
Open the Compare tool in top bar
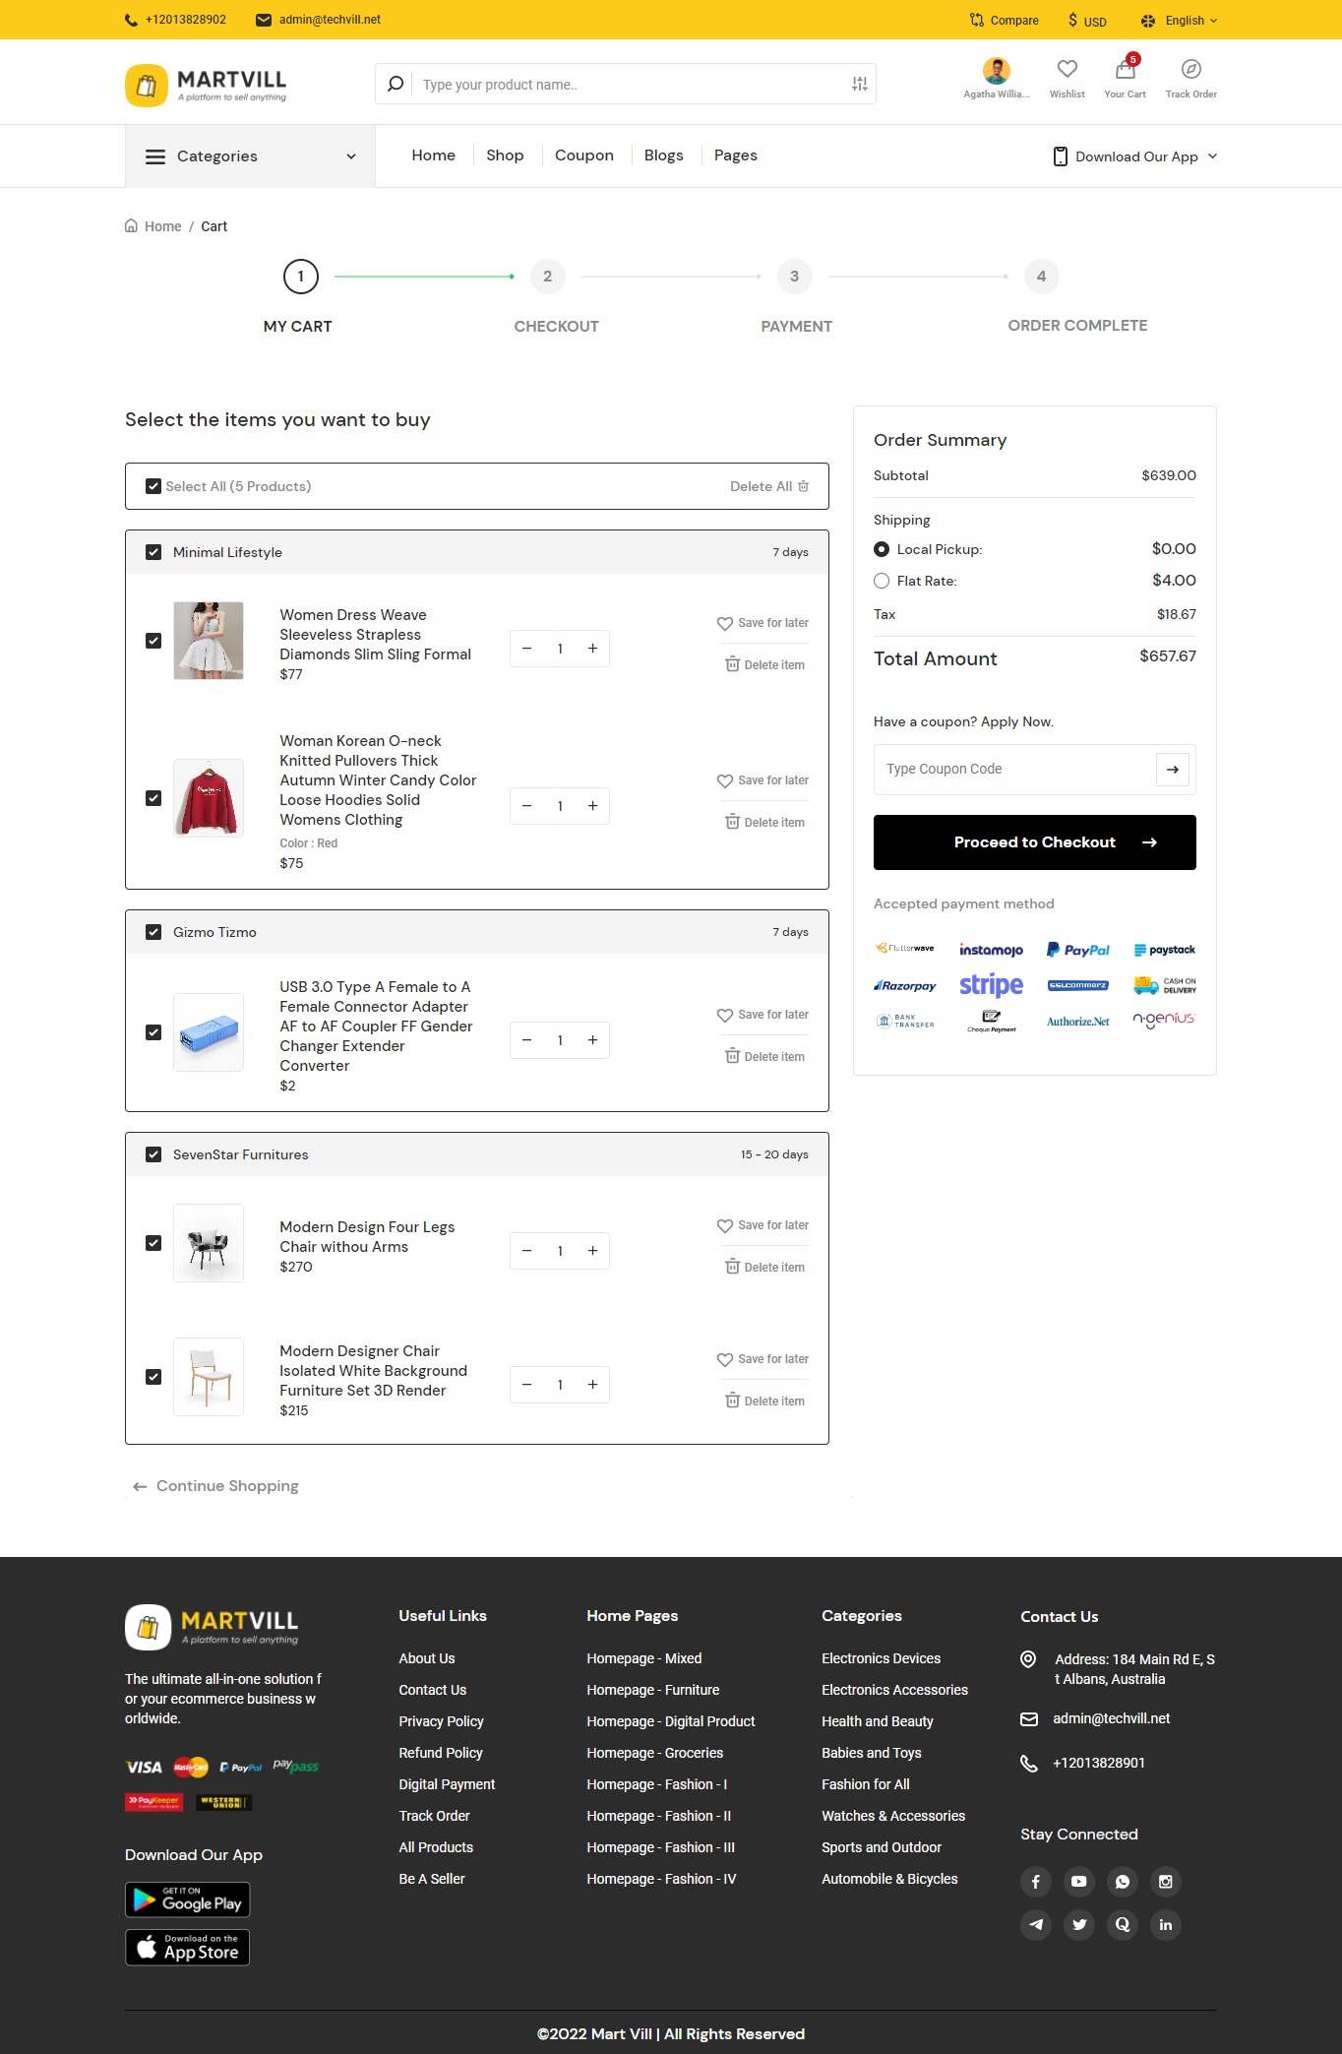[x=1003, y=20]
